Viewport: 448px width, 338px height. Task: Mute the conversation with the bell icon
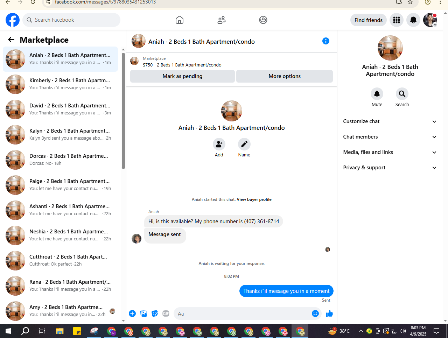pos(377,94)
